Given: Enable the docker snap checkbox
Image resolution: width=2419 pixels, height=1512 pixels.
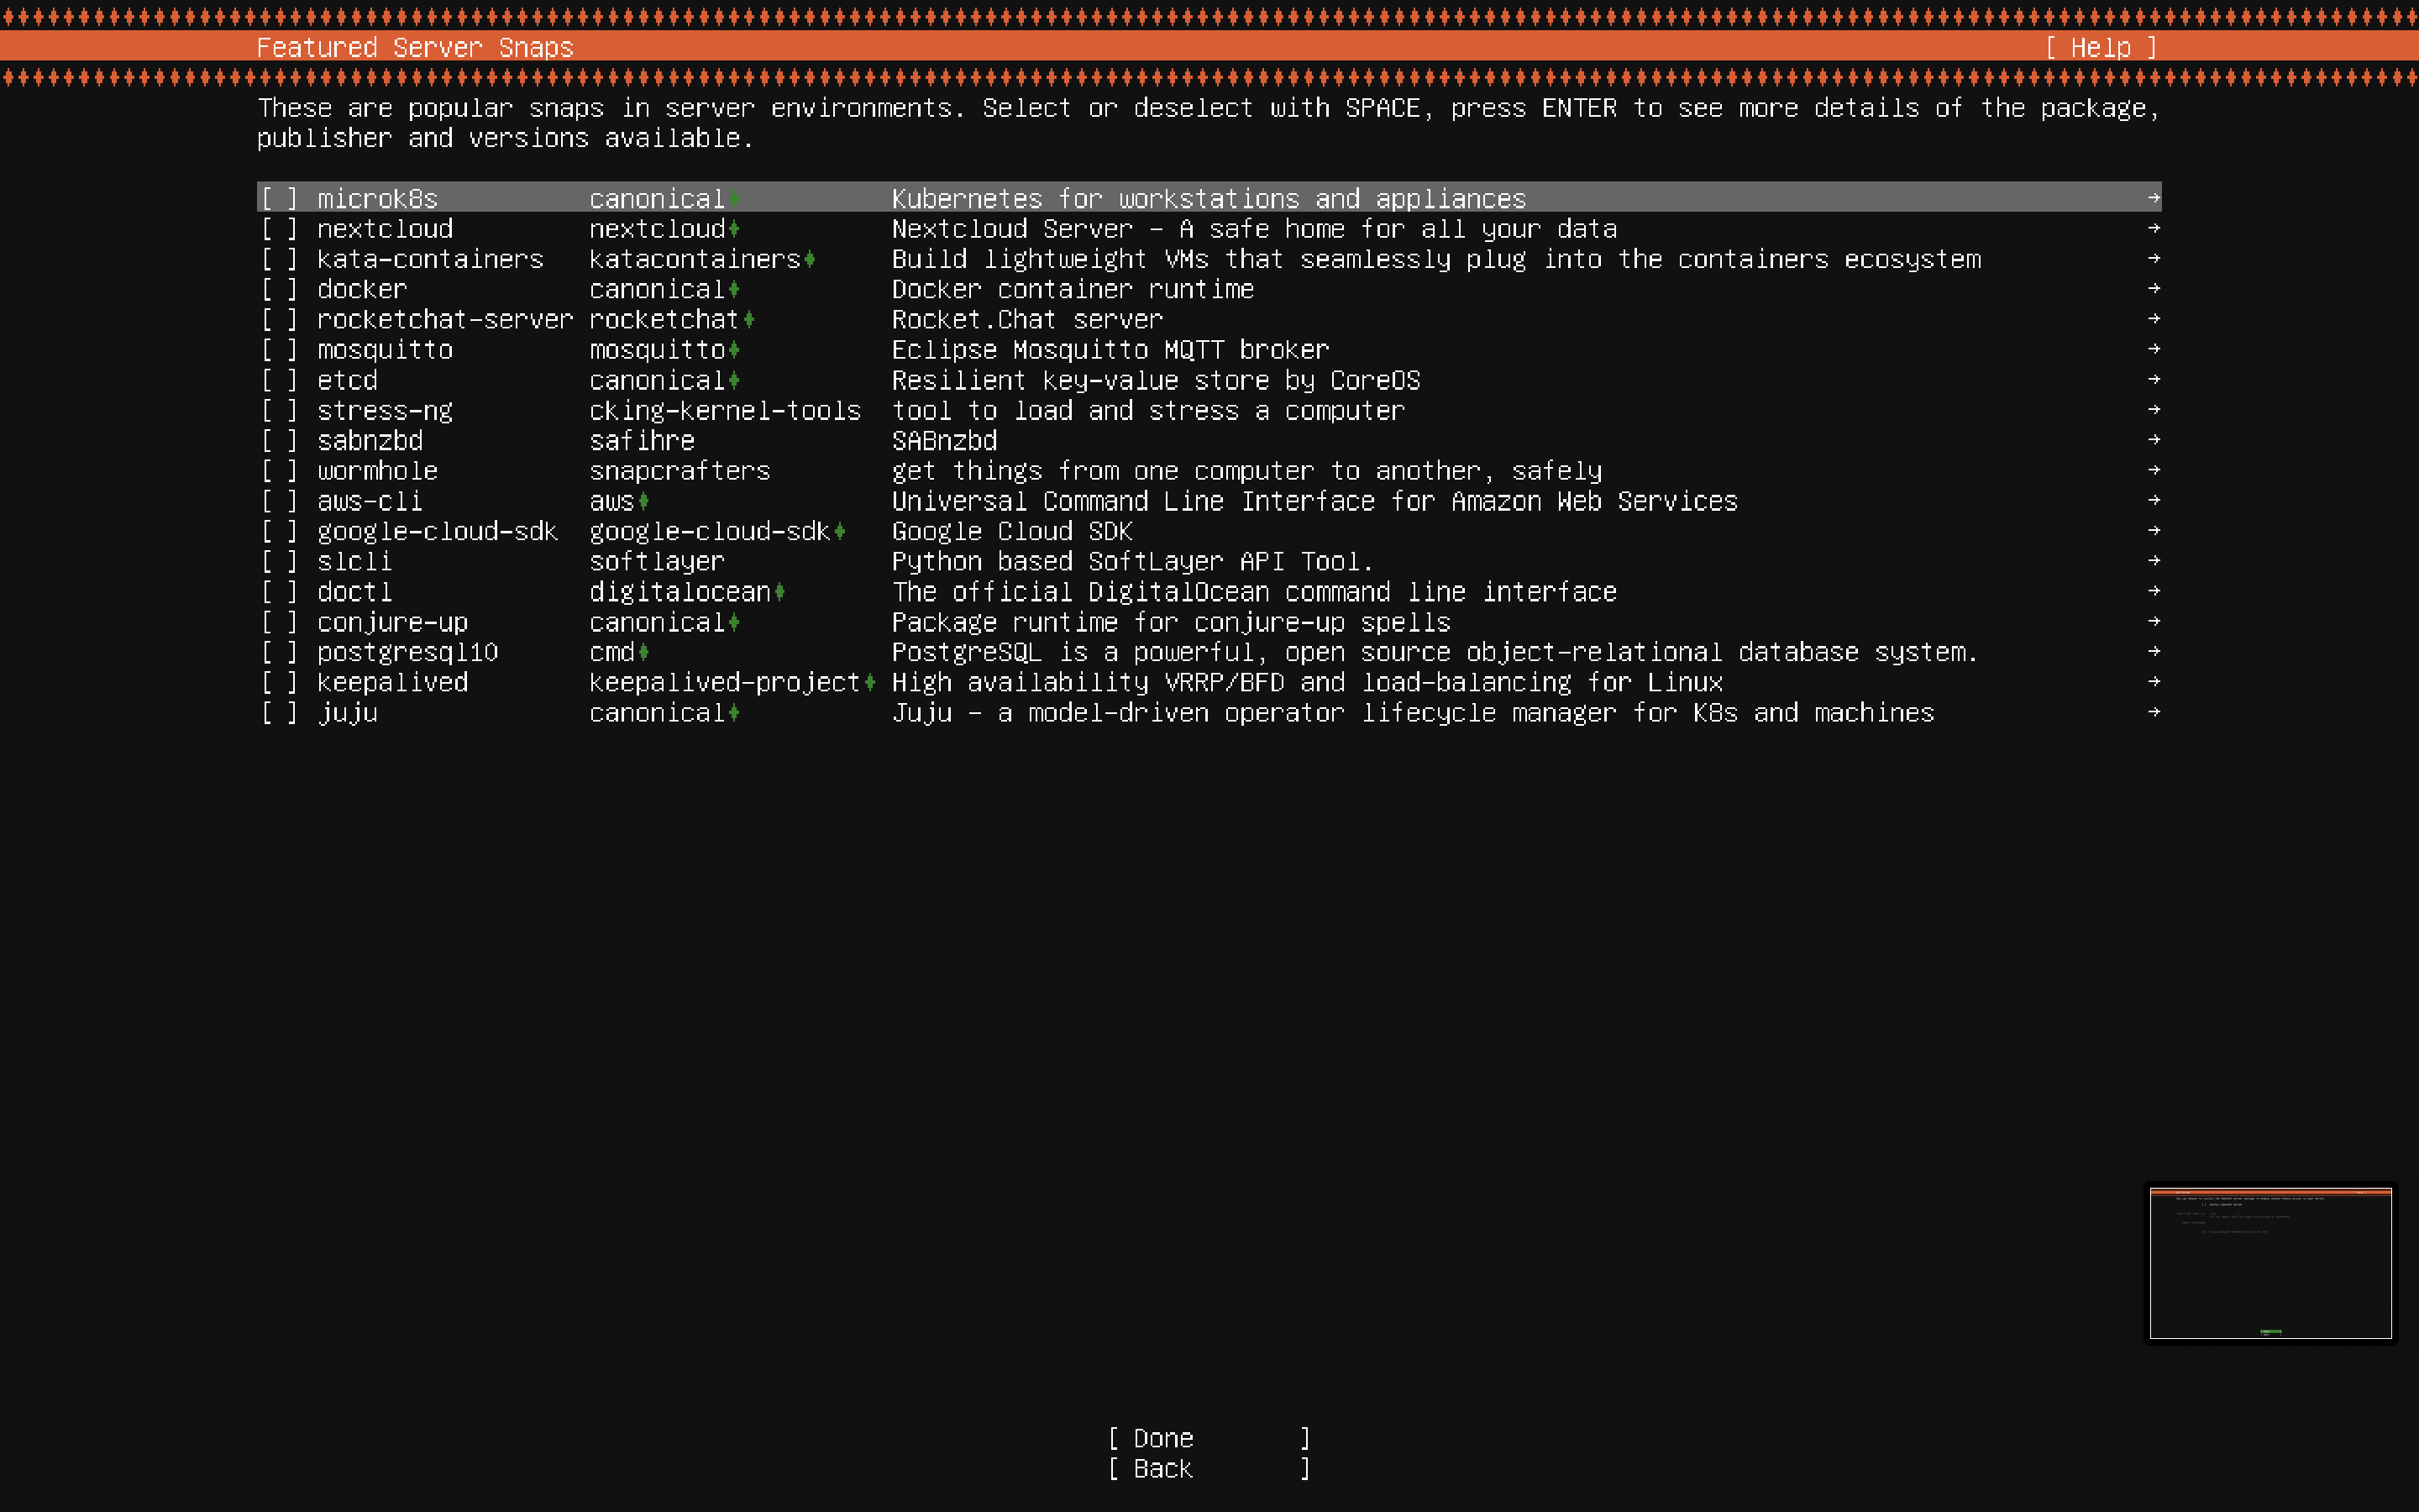Looking at the screenshot, I should click(x=280, y=290).
